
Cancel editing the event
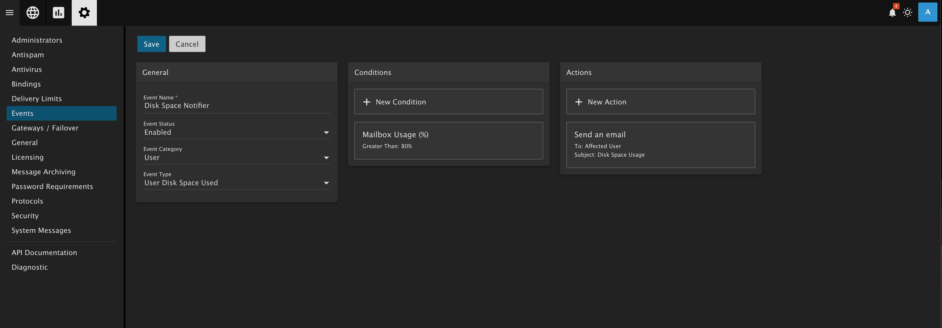187,44
